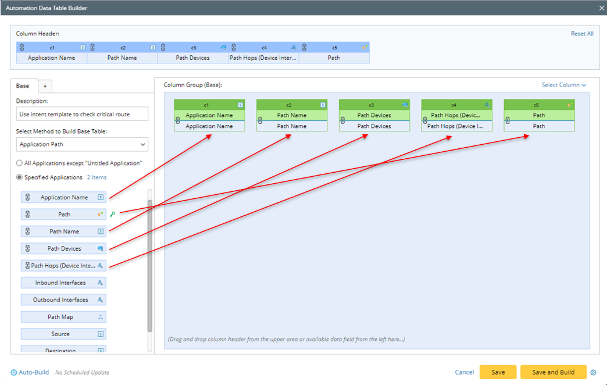Click the link icon on header column c2

(x=92, y=47)
